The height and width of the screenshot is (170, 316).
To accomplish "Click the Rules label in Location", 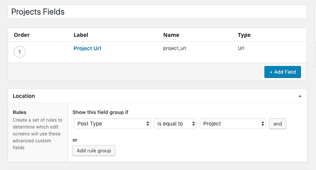I will pos(20,112).
